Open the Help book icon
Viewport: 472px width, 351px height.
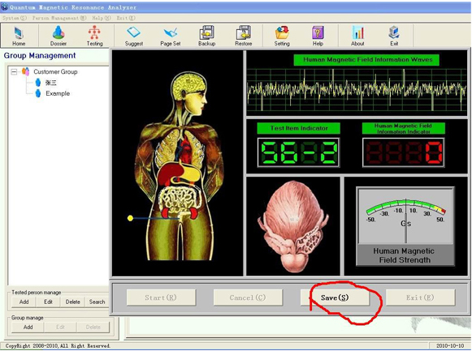318,36
